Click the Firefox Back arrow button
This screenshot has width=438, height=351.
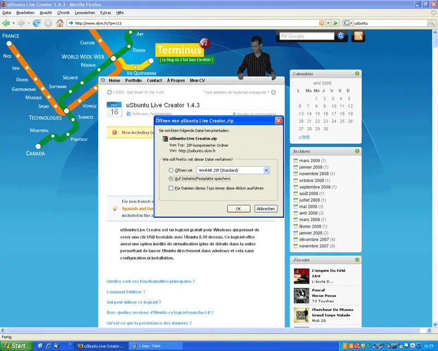5,23
